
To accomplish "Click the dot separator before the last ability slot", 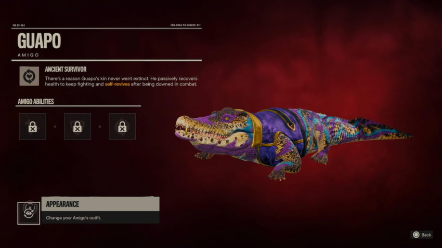I will 100,127.
